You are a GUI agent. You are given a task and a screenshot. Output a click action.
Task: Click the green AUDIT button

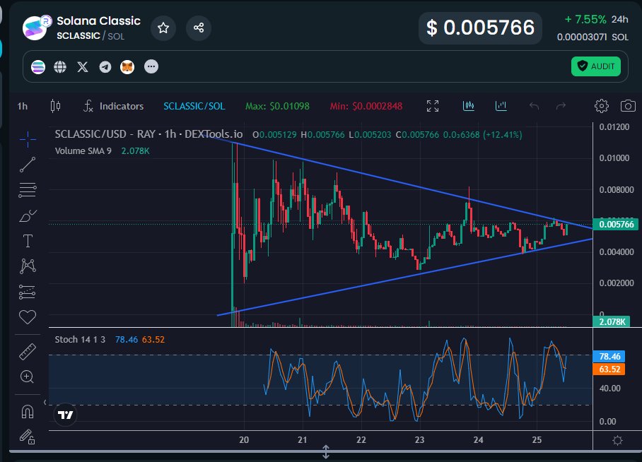point(596,66)
